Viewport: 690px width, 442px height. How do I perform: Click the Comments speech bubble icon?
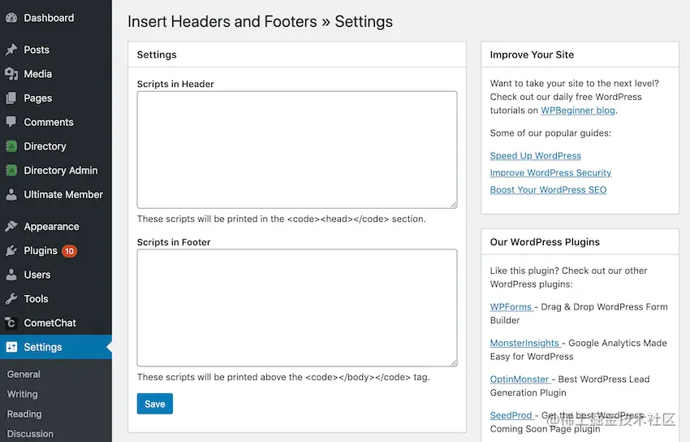point(11,122)
